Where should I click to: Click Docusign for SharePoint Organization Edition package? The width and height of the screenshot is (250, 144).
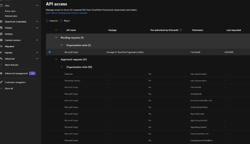click(125, 52)
